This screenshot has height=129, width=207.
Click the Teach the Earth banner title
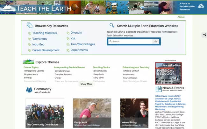(44, 9)
